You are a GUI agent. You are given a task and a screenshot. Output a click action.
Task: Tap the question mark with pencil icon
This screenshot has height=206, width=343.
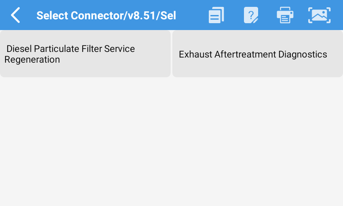pos(251,15)
